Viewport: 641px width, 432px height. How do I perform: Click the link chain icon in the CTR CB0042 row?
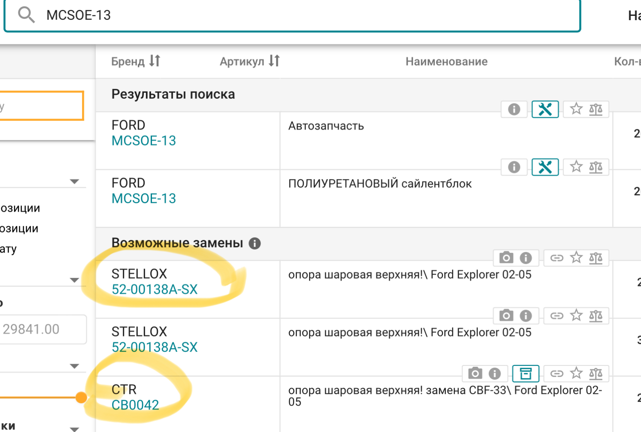(x=557, y=373)
